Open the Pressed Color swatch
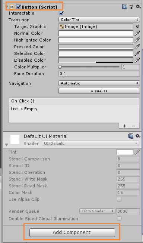The height and width of the screenshot is (243, 143). [x=96, y=47]
